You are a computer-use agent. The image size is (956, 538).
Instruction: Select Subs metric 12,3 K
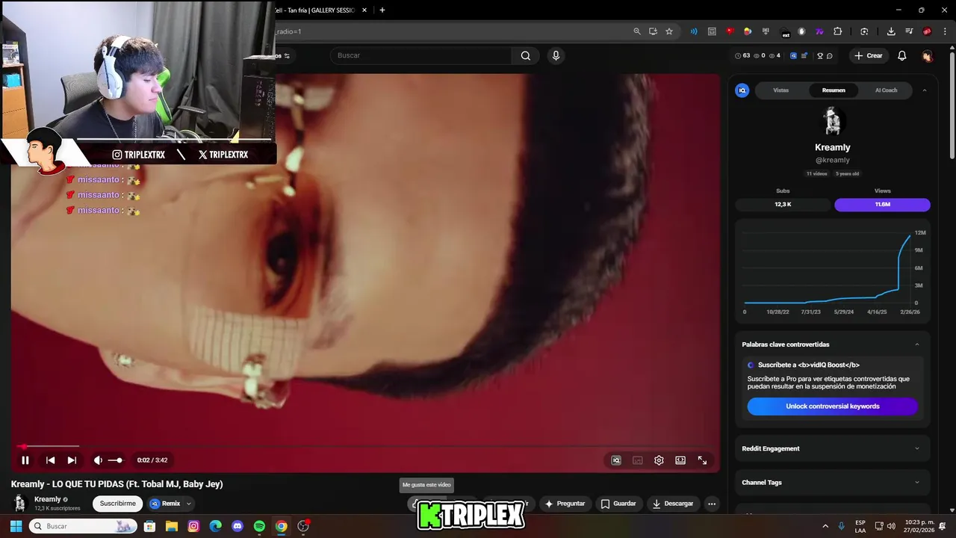coord(783,204)
